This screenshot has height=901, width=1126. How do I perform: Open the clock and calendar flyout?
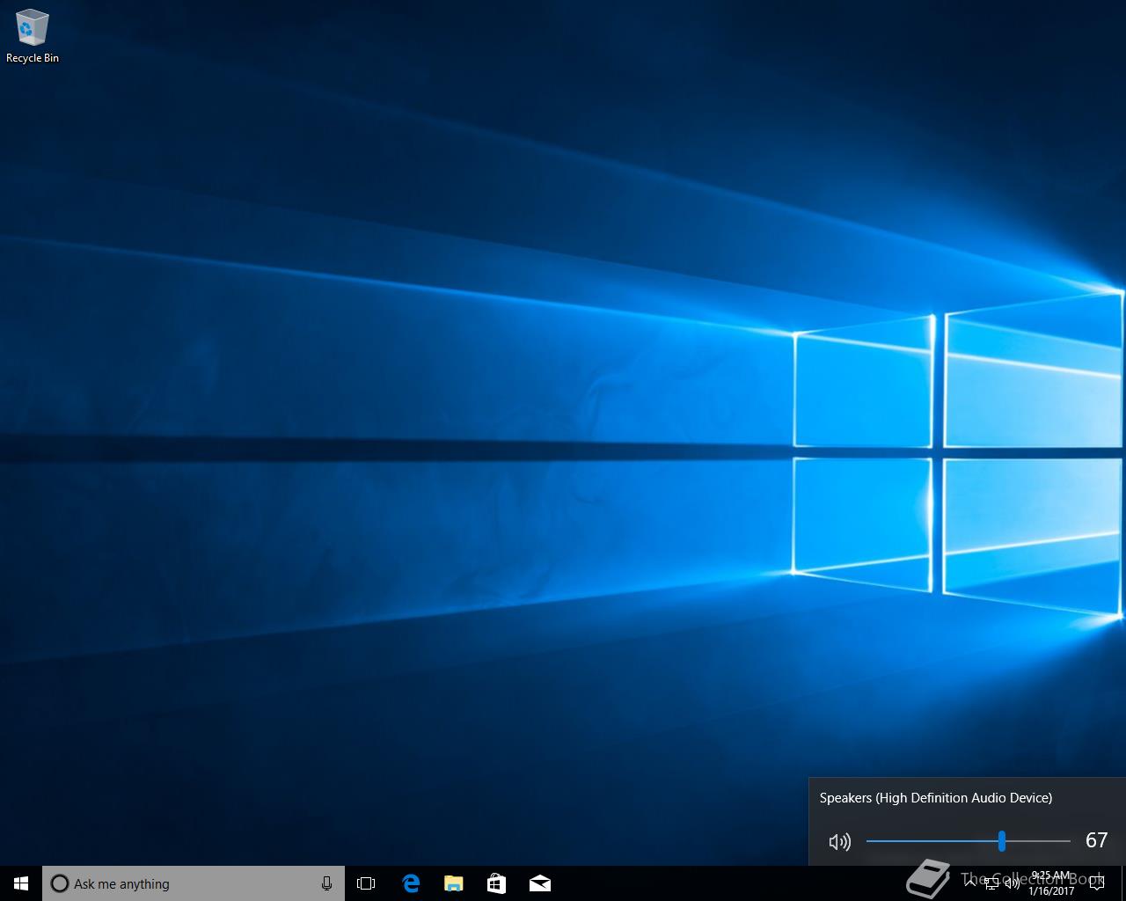[x=1051, y=883]
